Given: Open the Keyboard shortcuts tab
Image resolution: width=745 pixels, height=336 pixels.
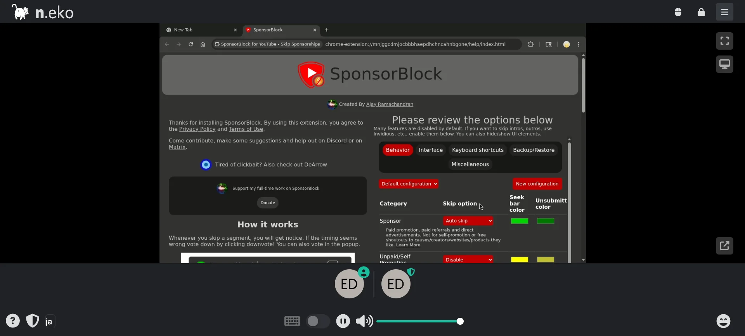Looking at the screenshot, I should [478, 150].
